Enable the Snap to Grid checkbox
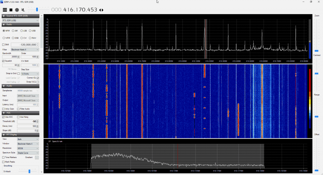The image size is (323, 175). pos(19,73)
